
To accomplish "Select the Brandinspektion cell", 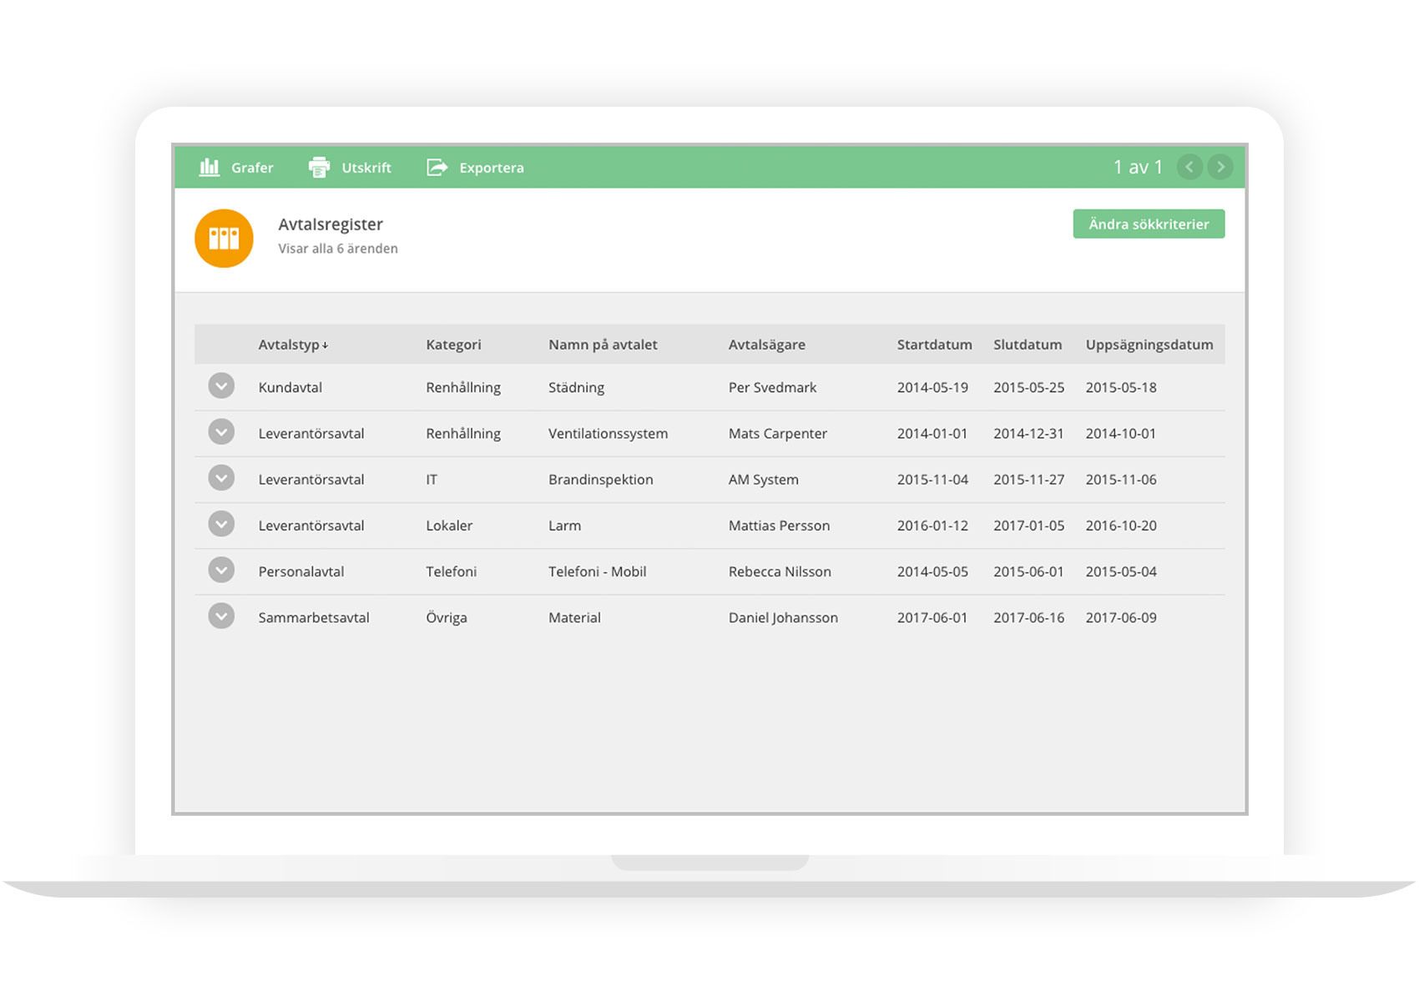I will tap(601, 480).
